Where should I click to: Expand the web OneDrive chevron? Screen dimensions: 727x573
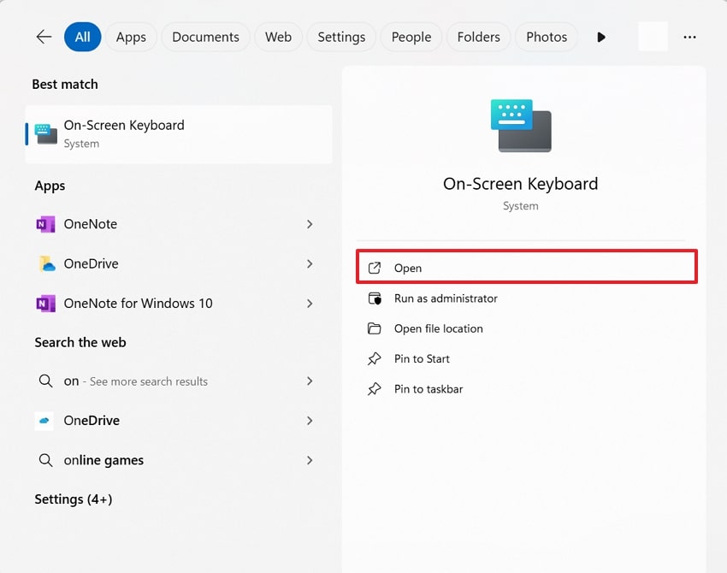(310, 421)
